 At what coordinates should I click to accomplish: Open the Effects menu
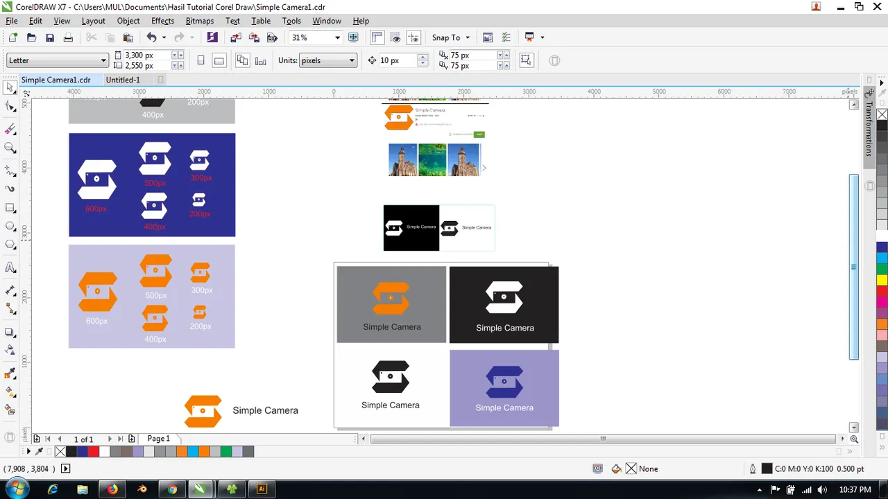pos(162,21)
